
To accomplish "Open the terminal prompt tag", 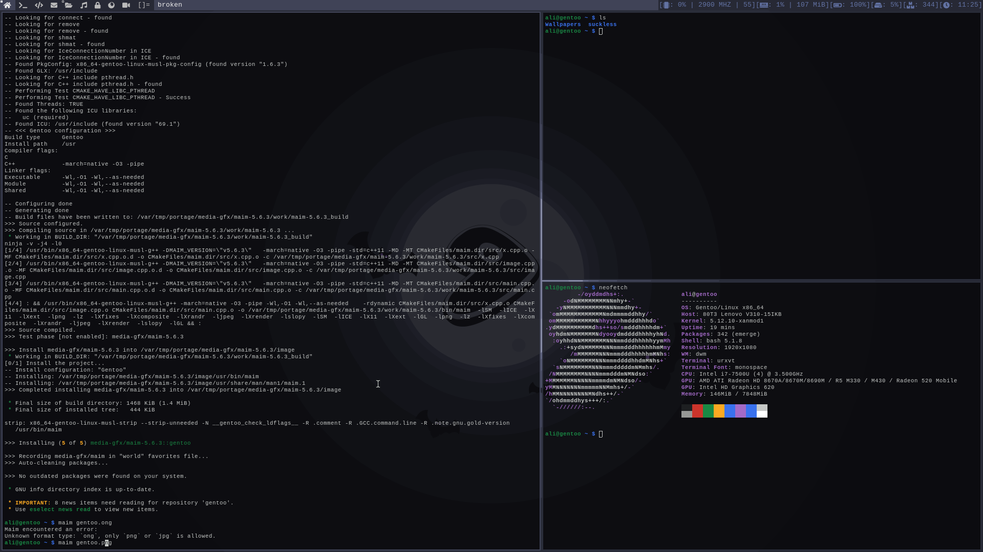I will coord(23,5).
